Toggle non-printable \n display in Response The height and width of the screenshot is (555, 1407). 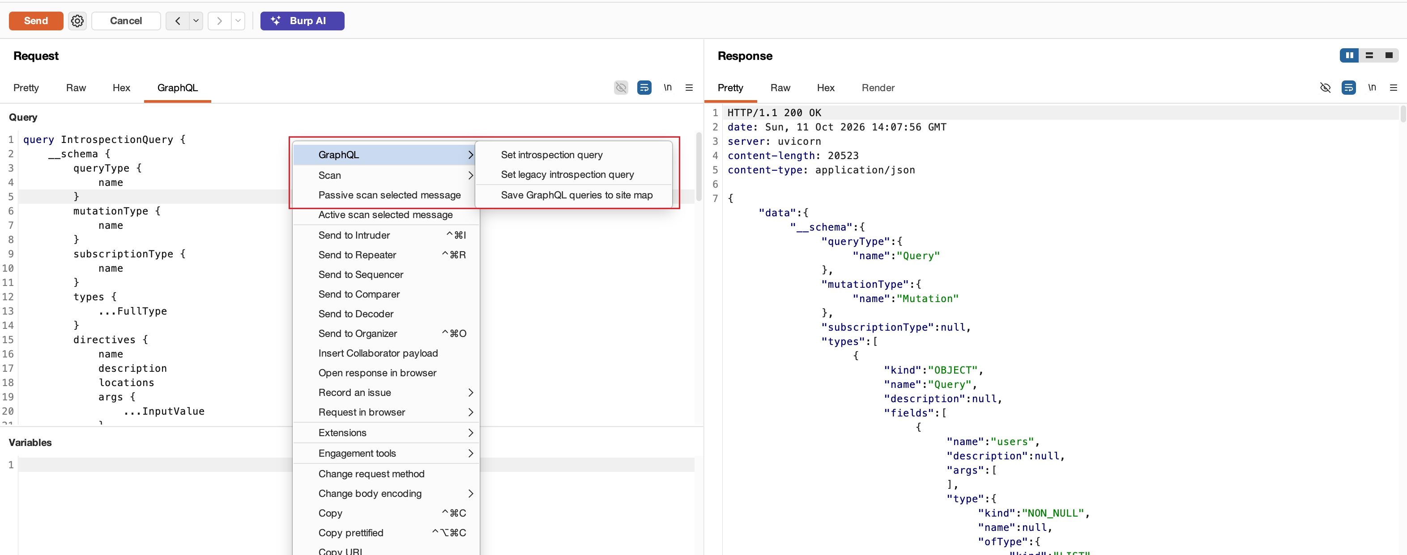tap(1372, 87)
